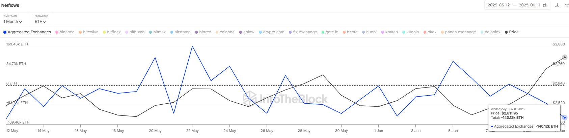Enable the gate.io legend item
The image size is (569, 138).
pyautogui.click(x=330, y=32)
